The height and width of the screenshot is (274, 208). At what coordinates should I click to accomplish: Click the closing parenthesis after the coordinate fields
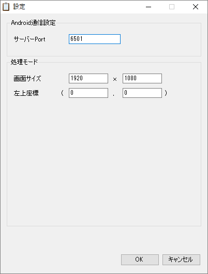pyautogui.click(x=166, y=93)
